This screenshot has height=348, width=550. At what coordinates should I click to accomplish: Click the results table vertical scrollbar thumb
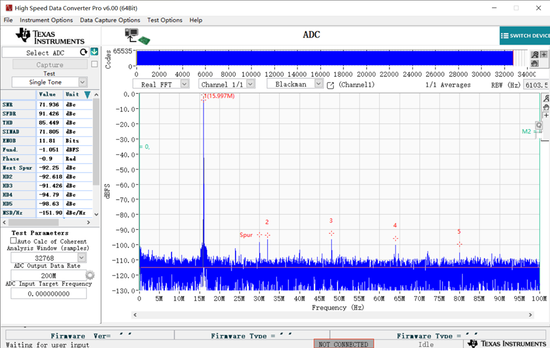(x=96, y=142)
